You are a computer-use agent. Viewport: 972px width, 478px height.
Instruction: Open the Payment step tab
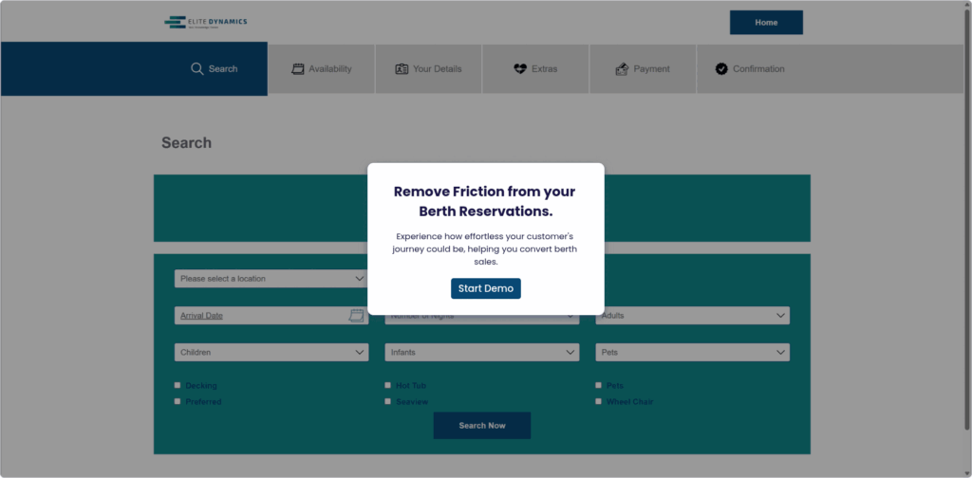coord(643,68)
